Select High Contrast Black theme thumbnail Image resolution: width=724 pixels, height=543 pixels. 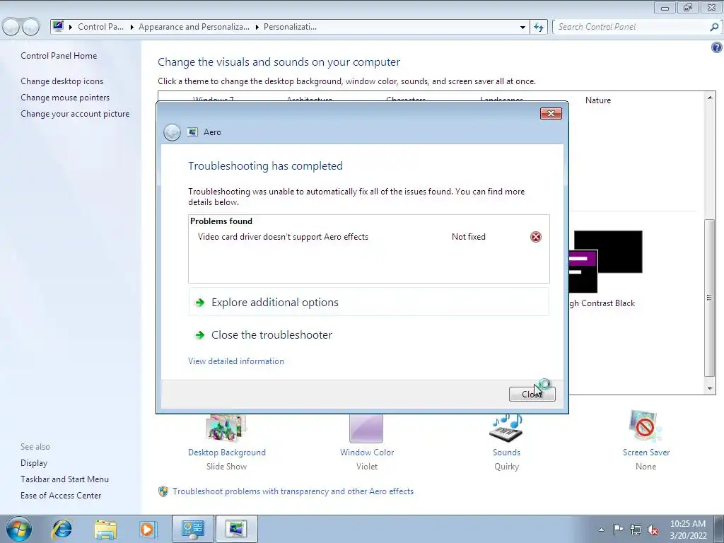click(x=605, y=262)
